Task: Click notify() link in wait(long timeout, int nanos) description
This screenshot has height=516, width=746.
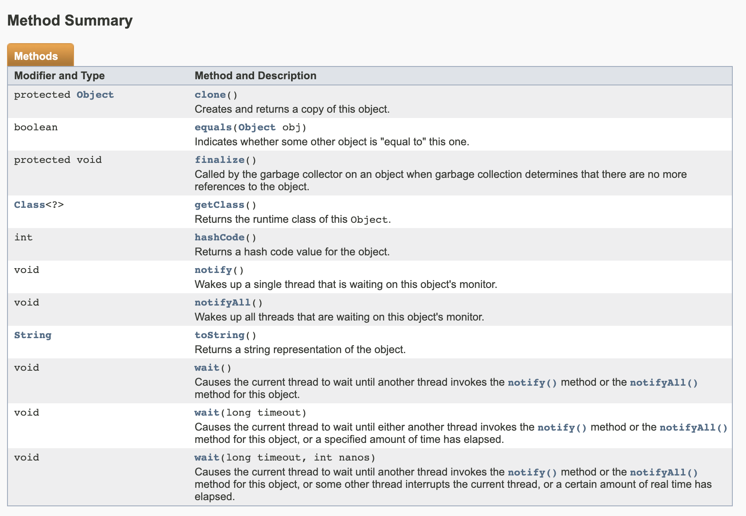Action: coord(532,472)
